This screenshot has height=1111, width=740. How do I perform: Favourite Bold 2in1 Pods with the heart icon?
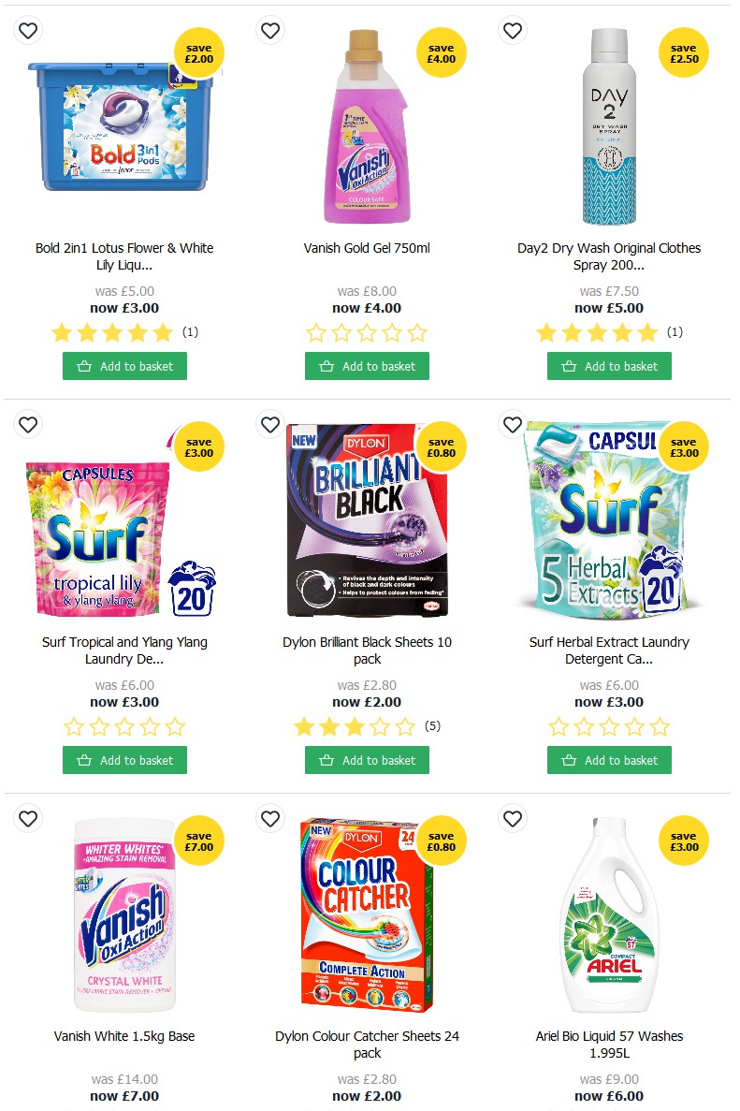(x=28, y=30)
